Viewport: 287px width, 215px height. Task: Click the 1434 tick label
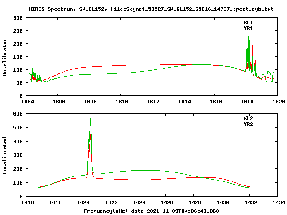[278, 202]
